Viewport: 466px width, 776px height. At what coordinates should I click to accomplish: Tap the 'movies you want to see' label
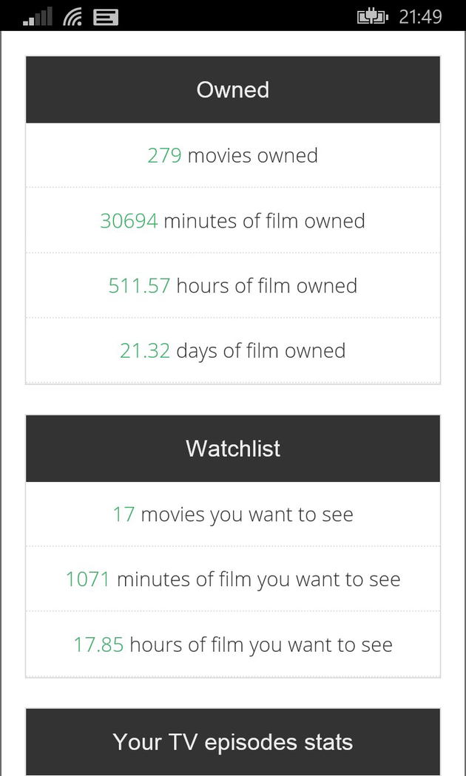pyautogui.click(x=247, y=514)
